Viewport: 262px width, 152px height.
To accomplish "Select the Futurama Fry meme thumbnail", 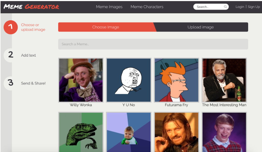I will [x=176, y=80].
